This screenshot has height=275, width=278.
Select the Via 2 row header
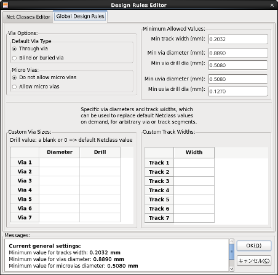(x=25, y=172)
